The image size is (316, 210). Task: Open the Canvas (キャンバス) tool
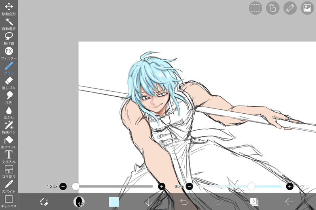(x=9, y=201)
